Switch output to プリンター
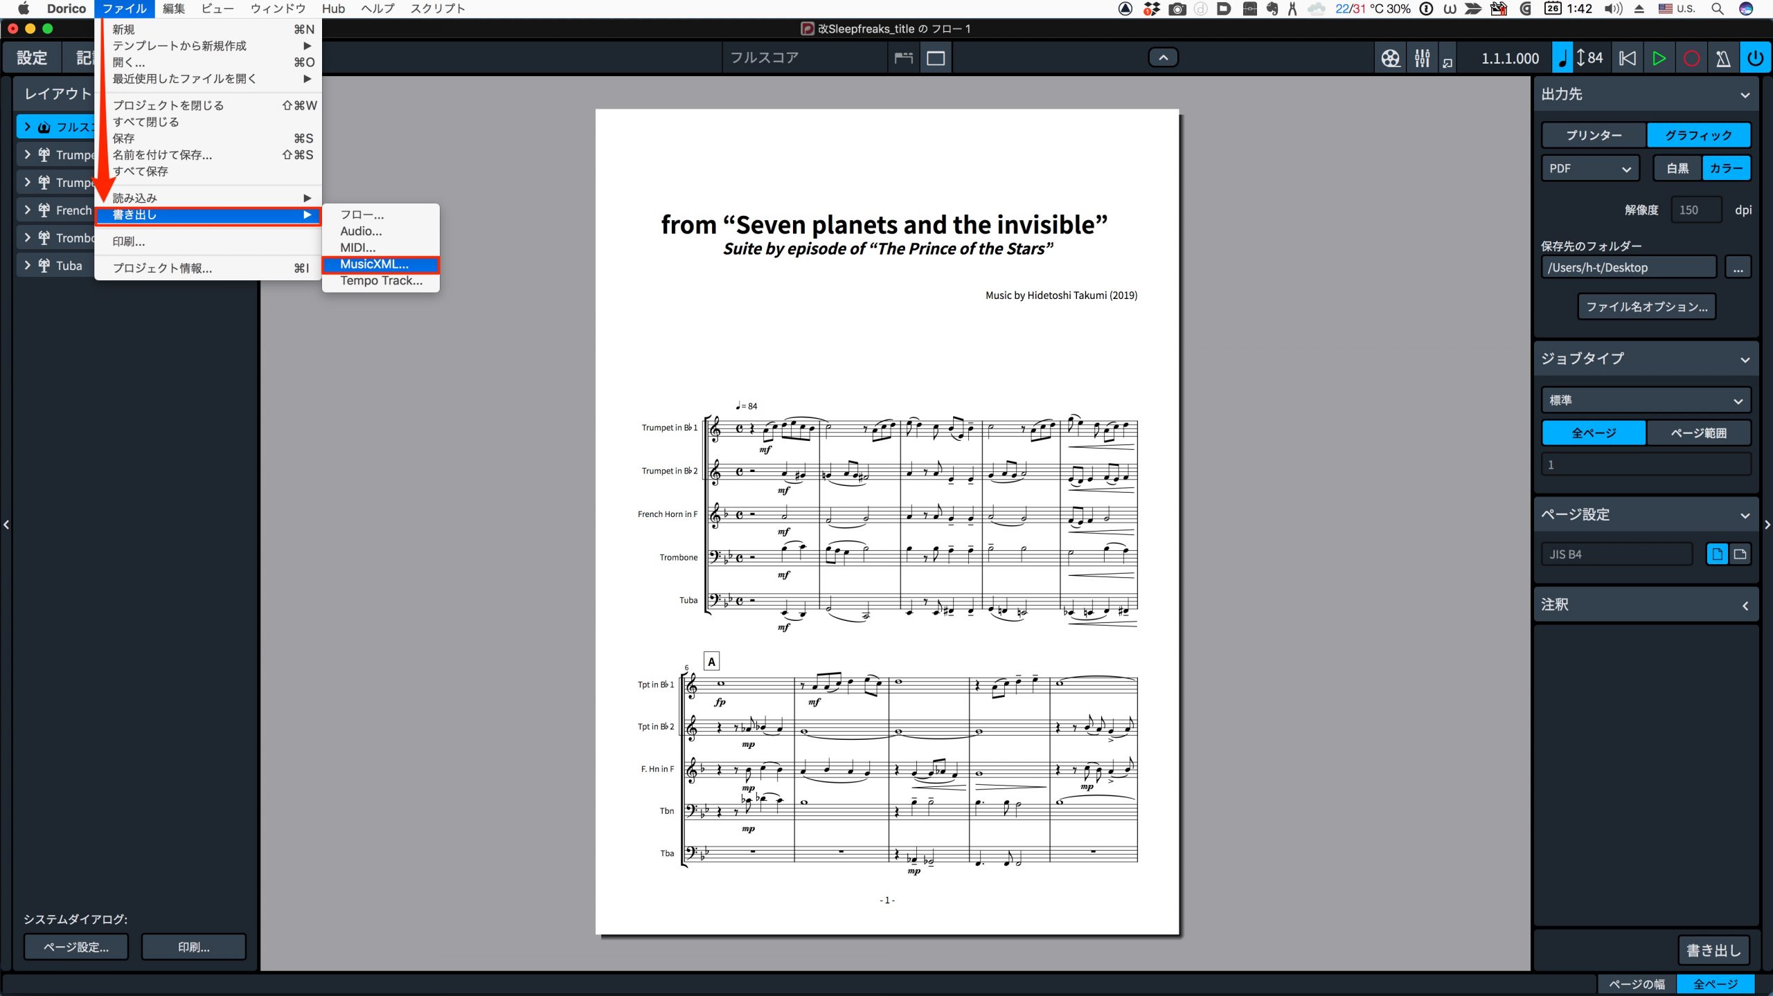 tap(1594, 135)
